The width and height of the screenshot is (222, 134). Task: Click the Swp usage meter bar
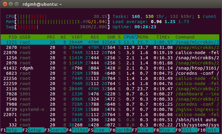[x=58, y=27]
